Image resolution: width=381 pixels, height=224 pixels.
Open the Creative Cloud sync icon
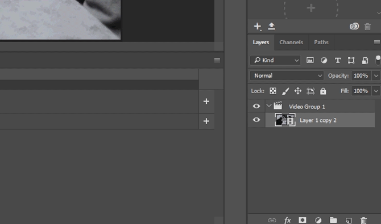(354, 26)
